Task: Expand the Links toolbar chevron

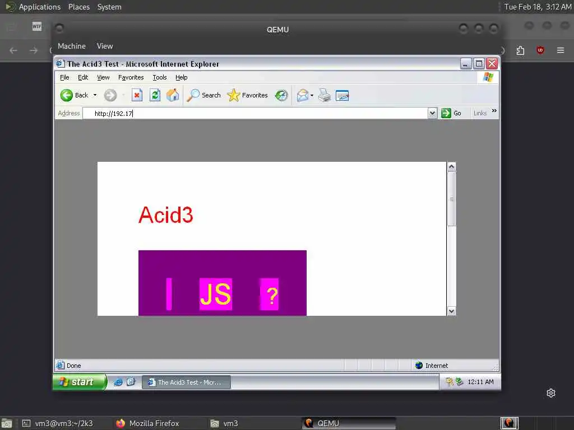Action: (494, 110)
